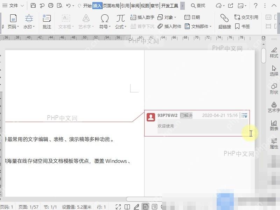Click the 章节 tab
This screenshot has width=280, height=210.
tap(155, 6)
